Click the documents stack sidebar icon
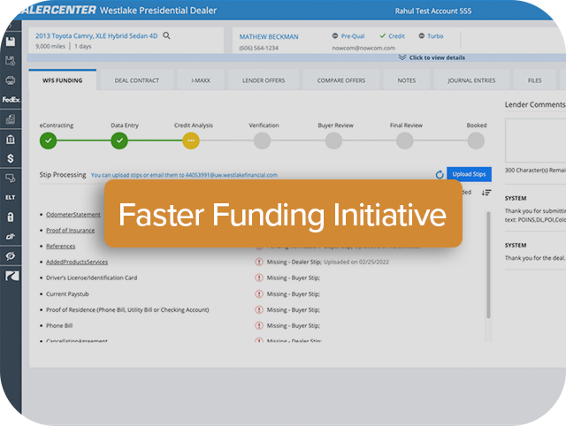Viewport: 566px width, 426px height. point(11,119)
